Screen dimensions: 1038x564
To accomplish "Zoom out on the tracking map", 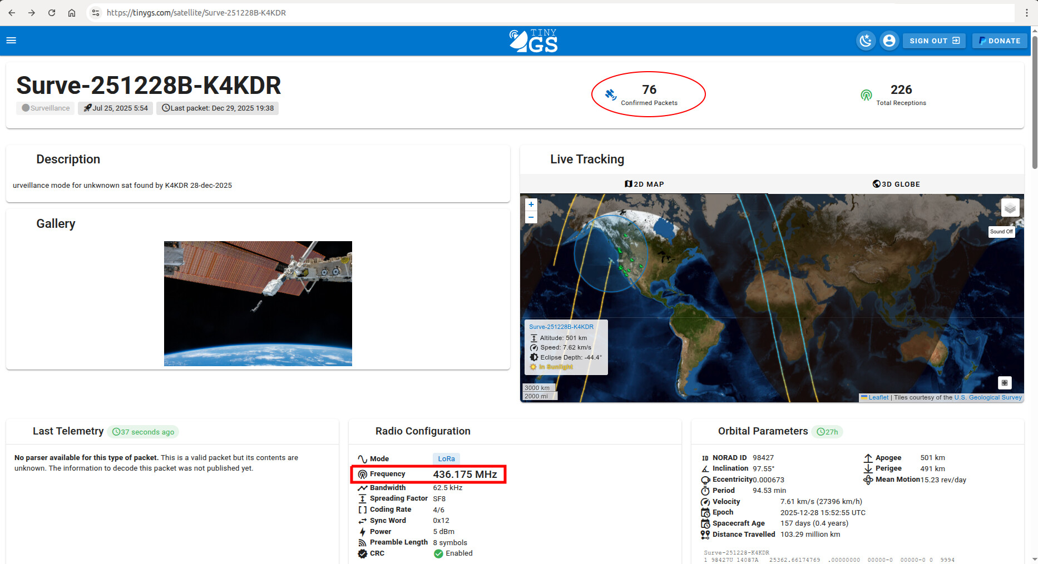I will pyautogui.click(x=531, y=217).
